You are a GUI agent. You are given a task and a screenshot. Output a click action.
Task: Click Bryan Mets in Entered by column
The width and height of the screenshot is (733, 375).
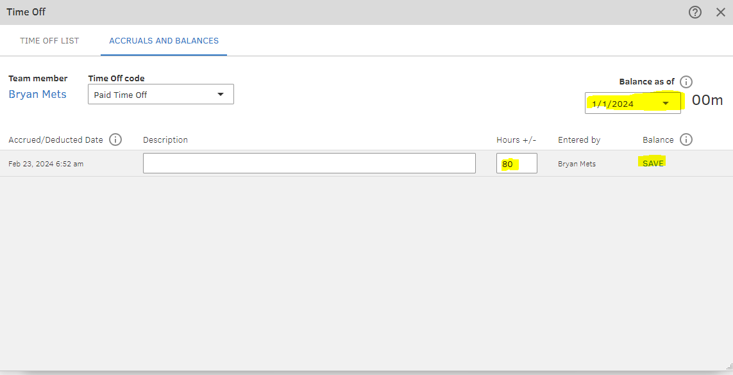(x=577, y=164)
